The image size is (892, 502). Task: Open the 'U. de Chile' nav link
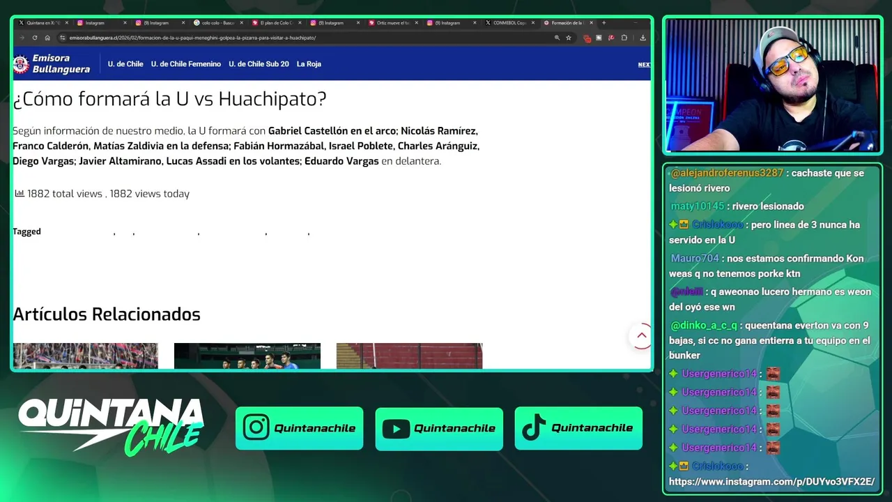pos(125,64)
